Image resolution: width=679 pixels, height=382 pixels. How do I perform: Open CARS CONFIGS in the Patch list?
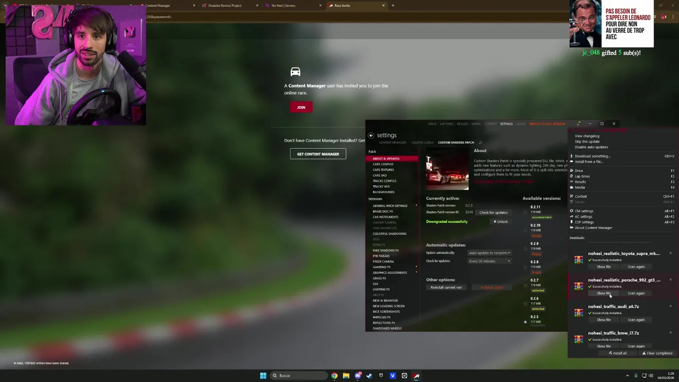(383, 164)
